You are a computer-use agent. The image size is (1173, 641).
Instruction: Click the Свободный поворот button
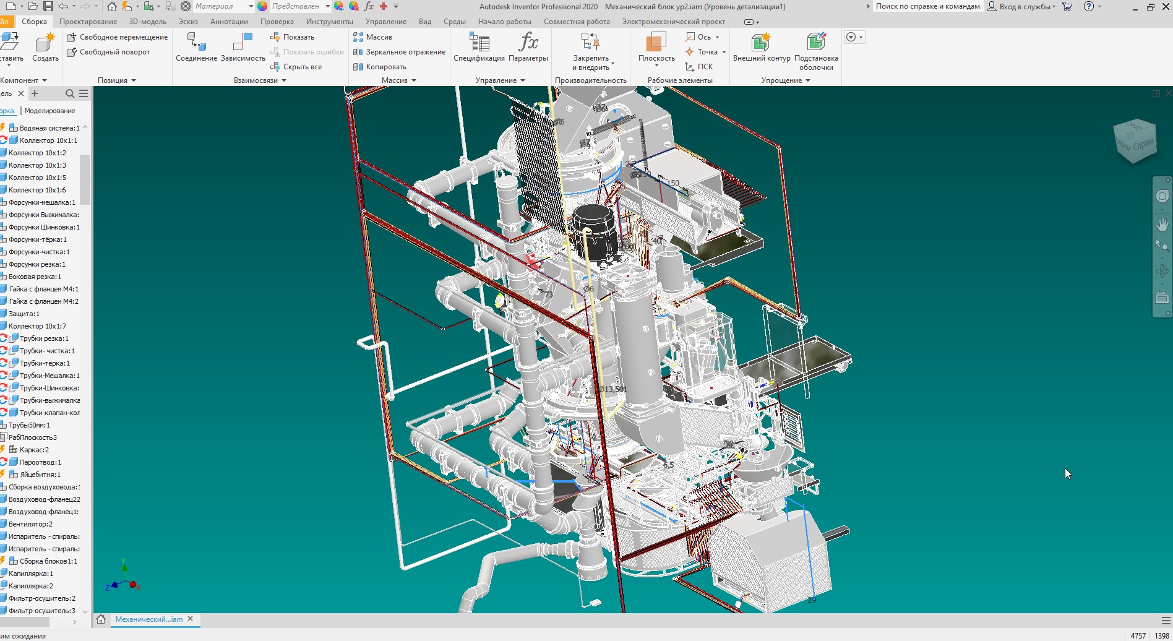[x=114, y=52]
